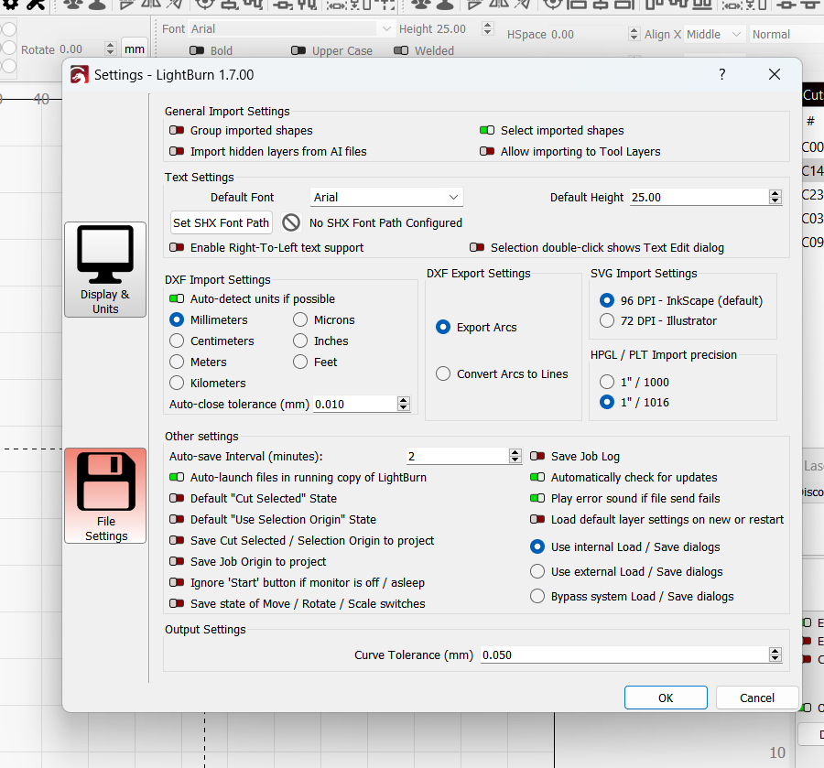Screen dimensions: 824x768
Task: Confirm settings with the OK button
Action: click(666, 698)
